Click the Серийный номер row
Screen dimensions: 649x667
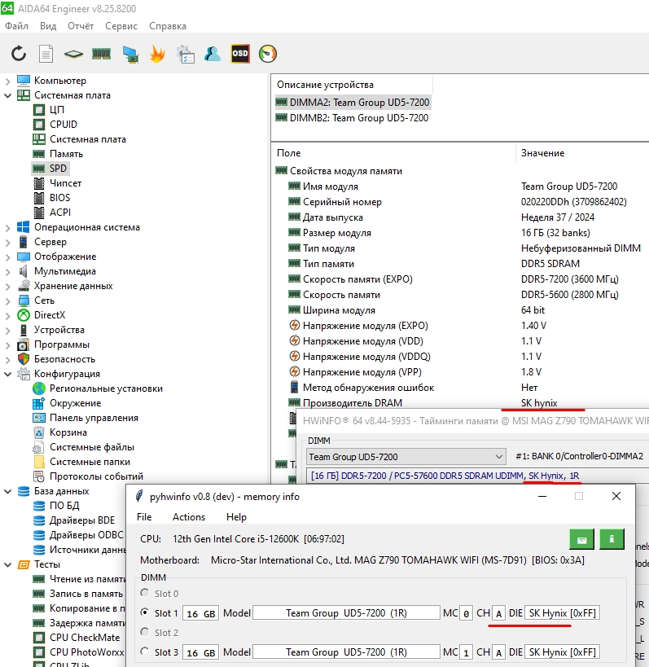tap(457, 202)
